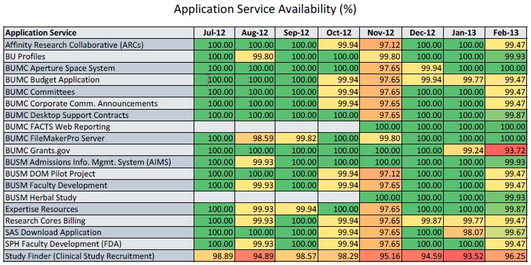Click the 98.59 cell for BUMC FileMakerPro Server
This screenshot has height=265, width=531.
[256, 138]
